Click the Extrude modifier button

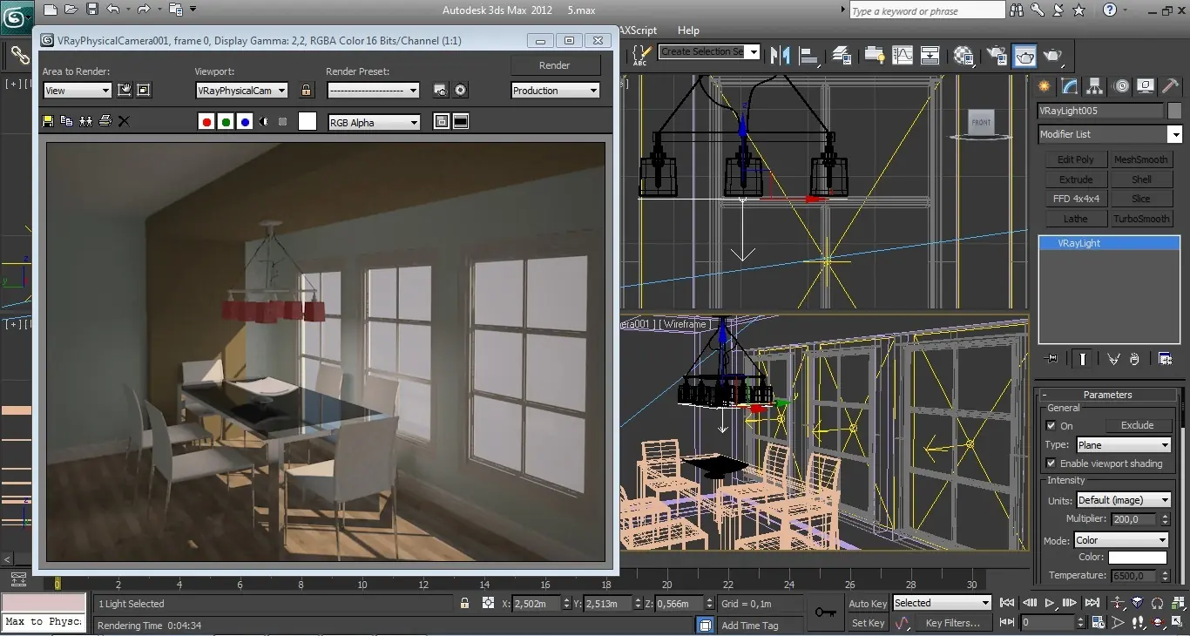[1076, 179]
